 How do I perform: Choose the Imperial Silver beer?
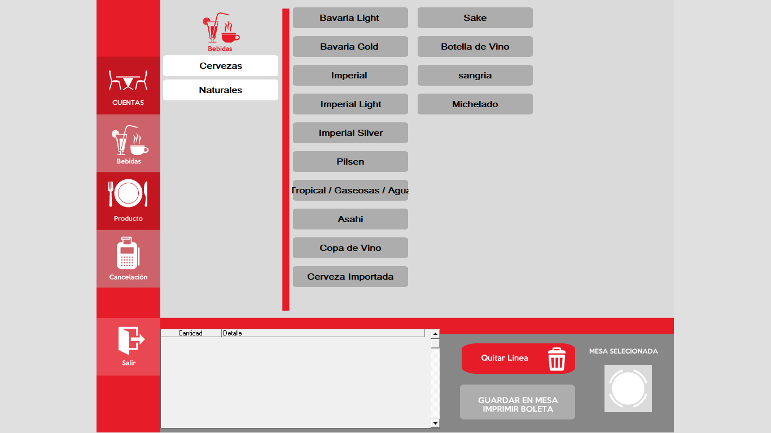click(350, 133)
